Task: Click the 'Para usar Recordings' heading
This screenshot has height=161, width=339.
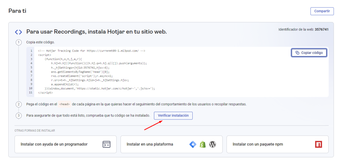Action: [x=96, y=32]
